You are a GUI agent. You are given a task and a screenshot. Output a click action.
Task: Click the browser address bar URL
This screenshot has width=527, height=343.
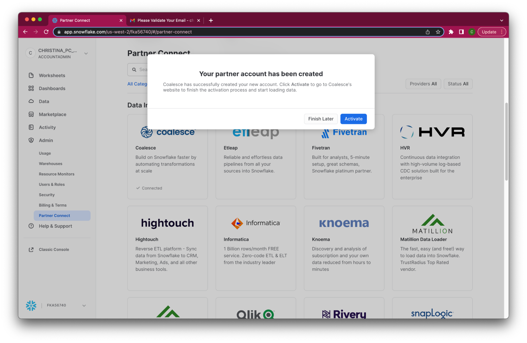(x=128, y=32)
